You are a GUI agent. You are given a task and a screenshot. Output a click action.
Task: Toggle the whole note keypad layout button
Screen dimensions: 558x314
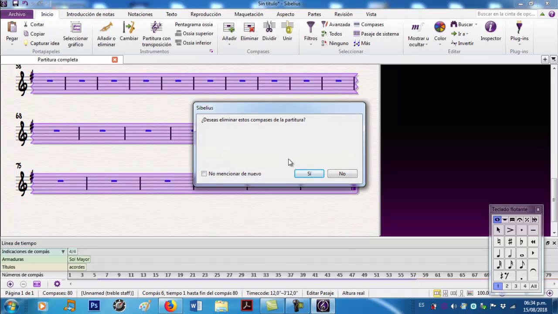497,220
